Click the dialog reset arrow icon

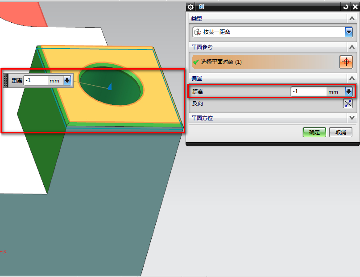(x=346, y=7)
